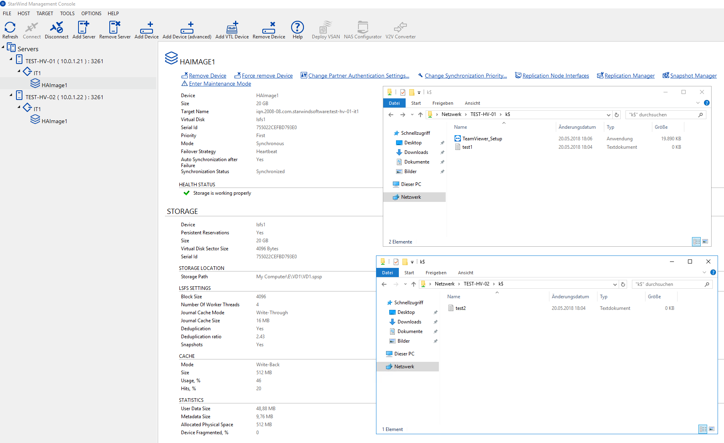Click search field in TEST-HV-01 explorer

[666, 115]
